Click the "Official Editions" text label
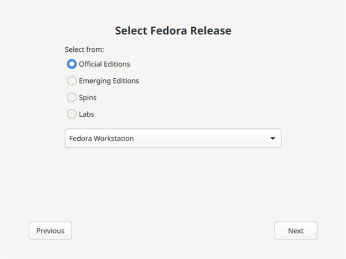The image size is (346, 259). [x=104, y=64]
